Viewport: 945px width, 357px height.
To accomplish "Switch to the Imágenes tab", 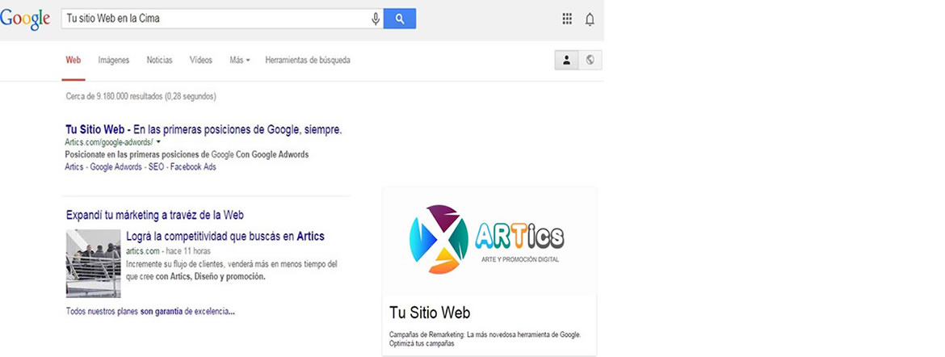I will pyautogui.click(x=114, y=61).
